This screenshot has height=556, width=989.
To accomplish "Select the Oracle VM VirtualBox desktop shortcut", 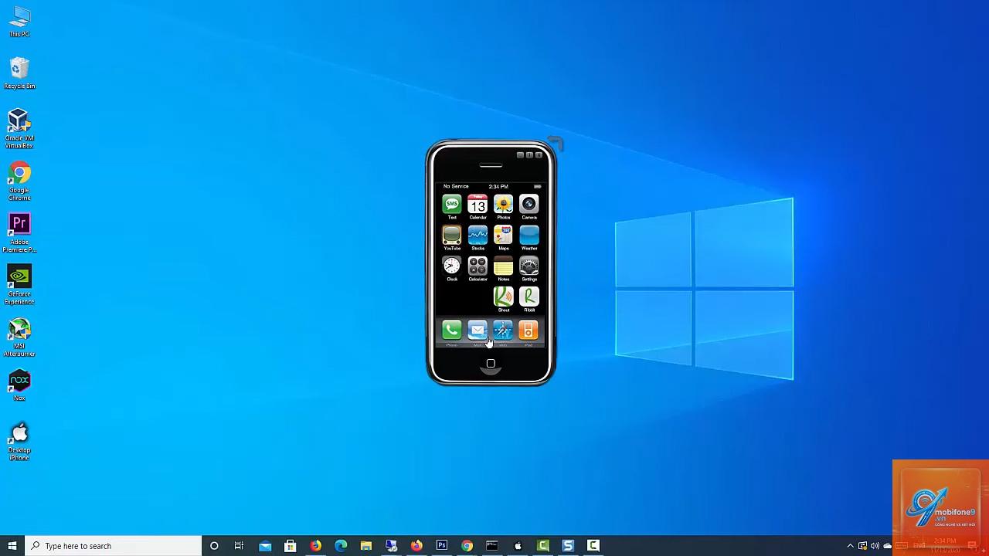I will tap(19, 128).
